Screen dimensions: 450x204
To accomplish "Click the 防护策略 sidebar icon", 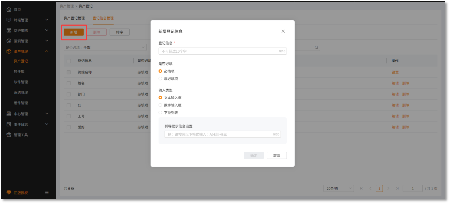I will pos(9,30).
